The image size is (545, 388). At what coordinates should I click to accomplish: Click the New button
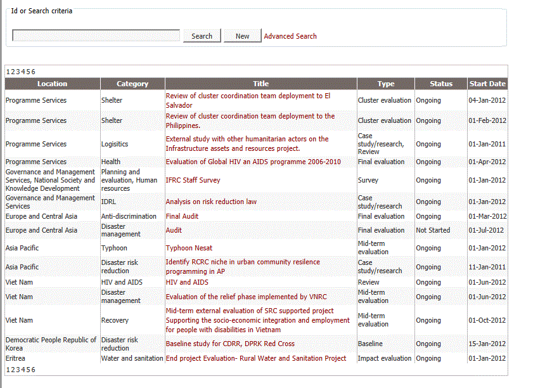(x=242, y=36)
